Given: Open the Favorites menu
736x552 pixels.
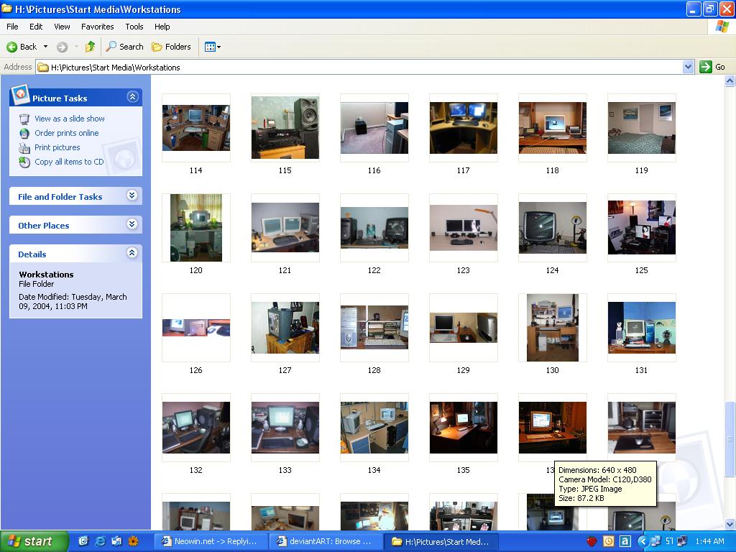Looking at the screenshot, I should (x=97, y=27).
